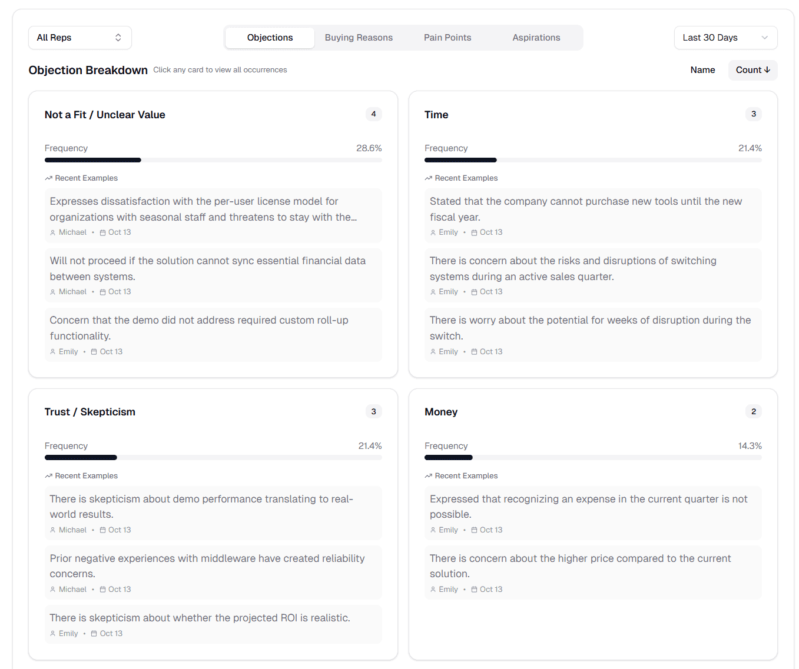Click the person icon beside Michael on license example
This screenshot has width=799, height=669.
click(x=53, y=233)
